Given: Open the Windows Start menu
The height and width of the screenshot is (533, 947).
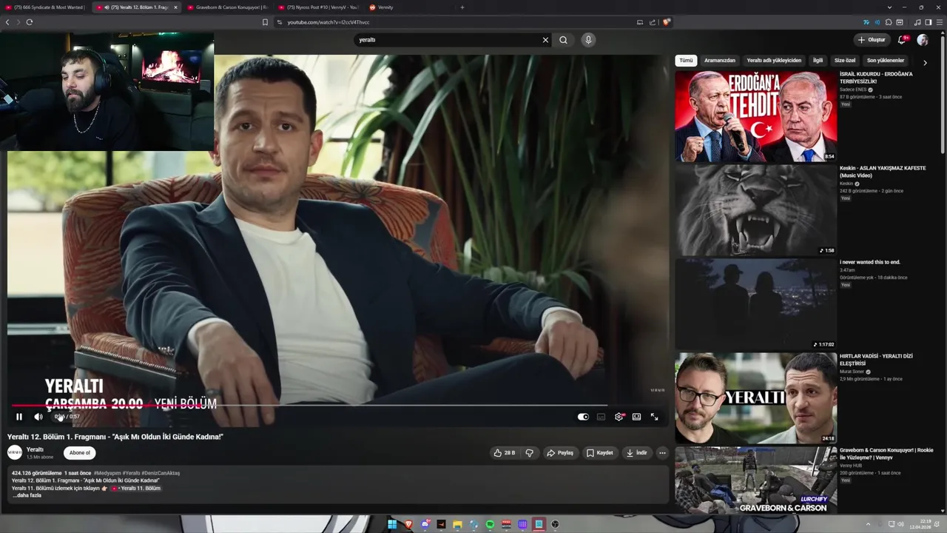Looking at the screenshot, I should point(392,524).
